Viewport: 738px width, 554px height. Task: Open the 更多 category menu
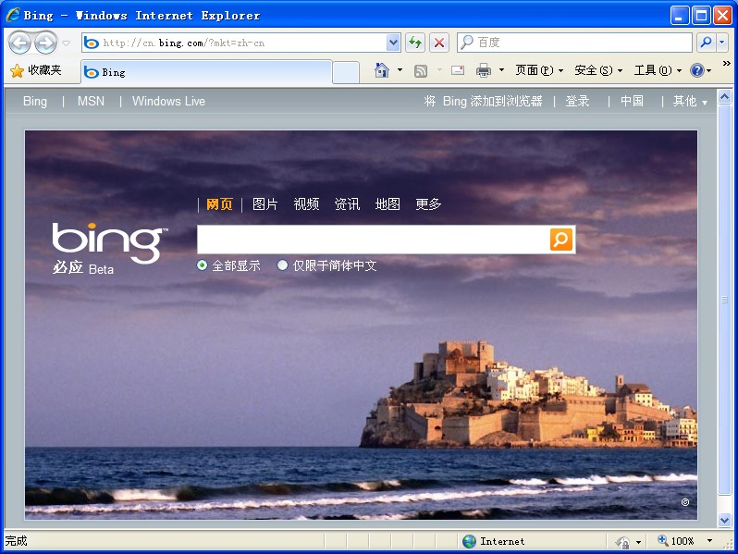point(428,204)
